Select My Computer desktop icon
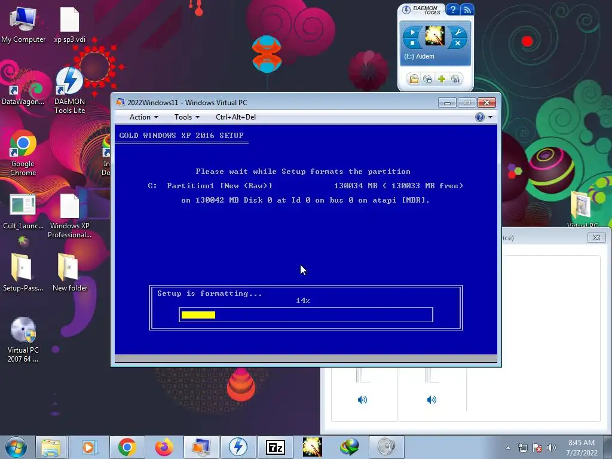 23,25
